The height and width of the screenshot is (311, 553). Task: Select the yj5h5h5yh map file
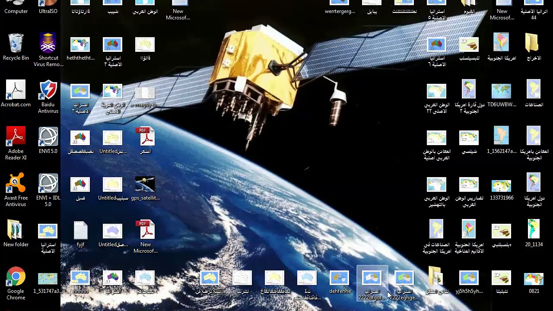[469, 280]
